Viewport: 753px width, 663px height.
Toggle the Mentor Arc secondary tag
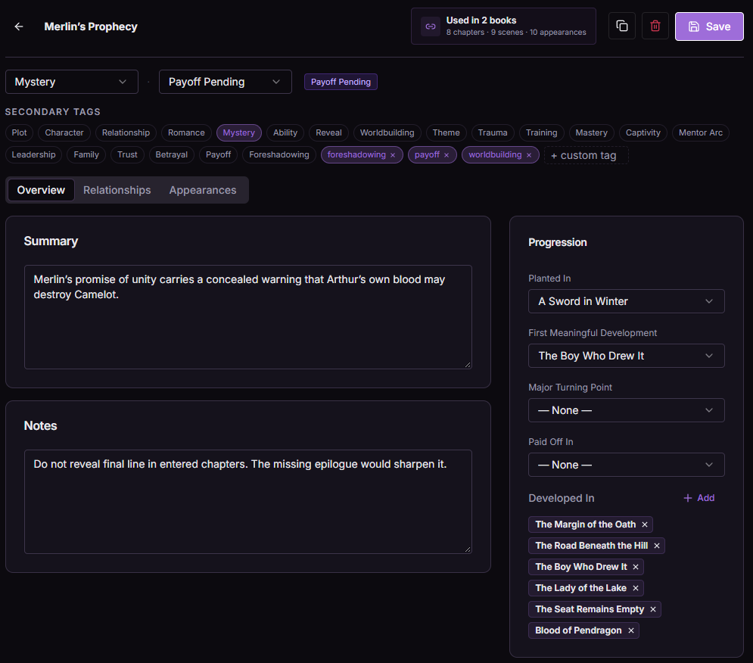[x=701, y=132]
